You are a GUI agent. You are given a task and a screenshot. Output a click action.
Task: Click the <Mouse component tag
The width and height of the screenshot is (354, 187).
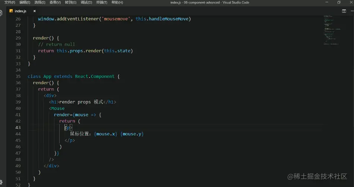tap(57, 108)
